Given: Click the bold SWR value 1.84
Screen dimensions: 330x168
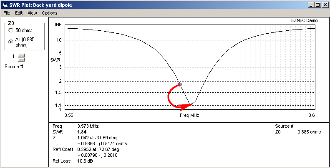Looking at the screenshot, I should pyautogui.click(x=82, y=132).
